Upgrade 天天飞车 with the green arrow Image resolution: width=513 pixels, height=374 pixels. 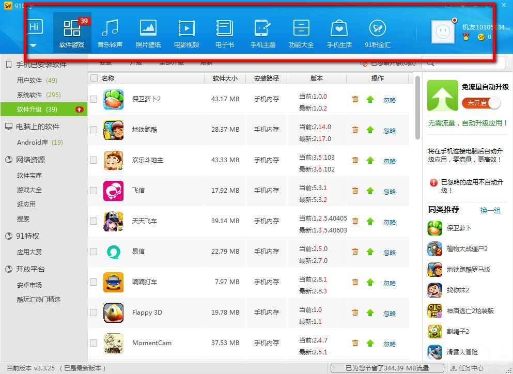tap(370, 221)
